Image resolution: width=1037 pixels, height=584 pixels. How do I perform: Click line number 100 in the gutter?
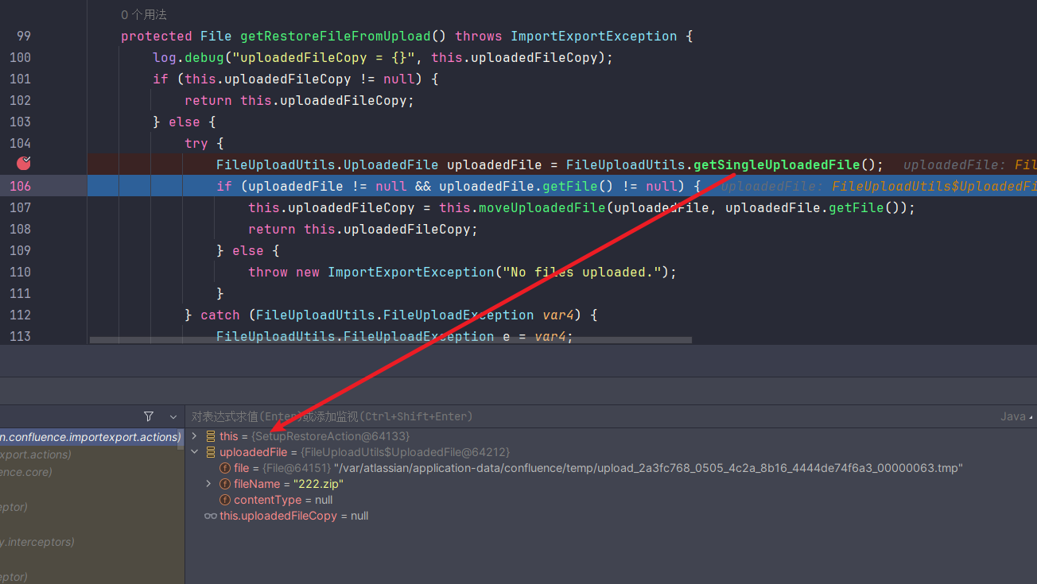pos(20,57)
